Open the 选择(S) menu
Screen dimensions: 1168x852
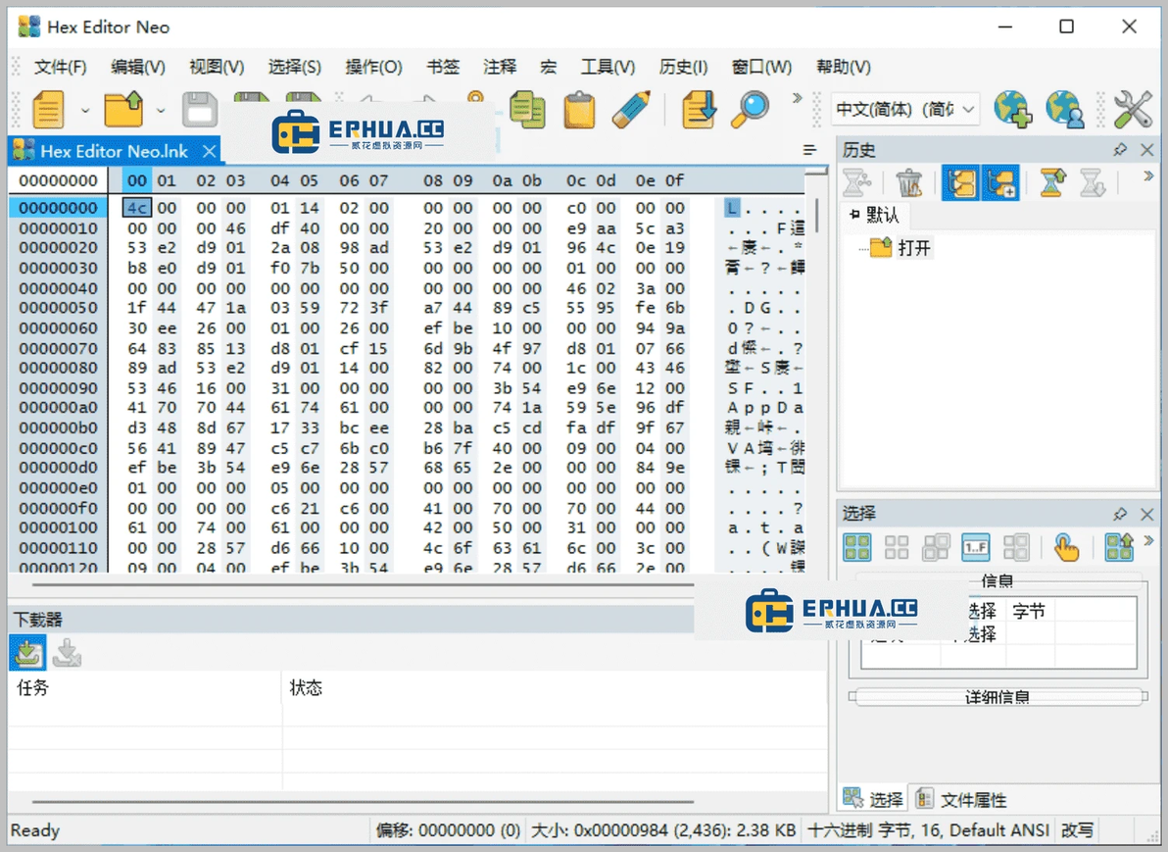[295, 67]
